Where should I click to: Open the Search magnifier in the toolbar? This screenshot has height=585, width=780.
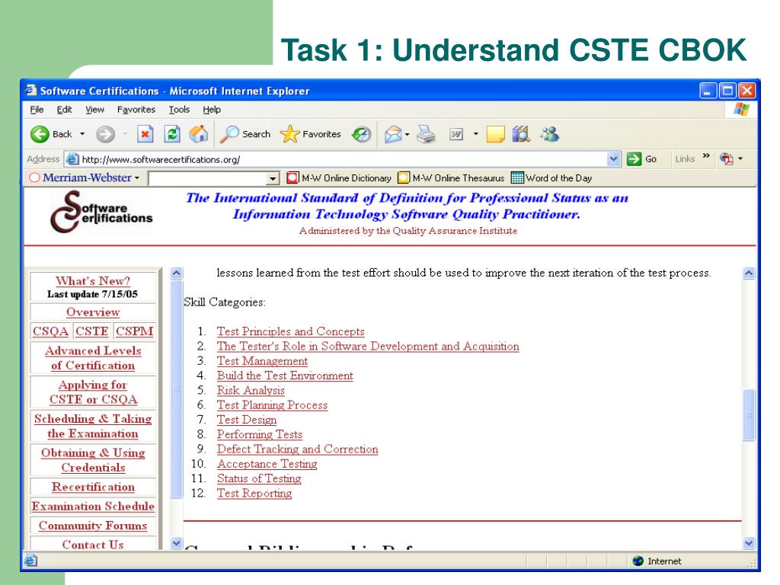(229, 134)
